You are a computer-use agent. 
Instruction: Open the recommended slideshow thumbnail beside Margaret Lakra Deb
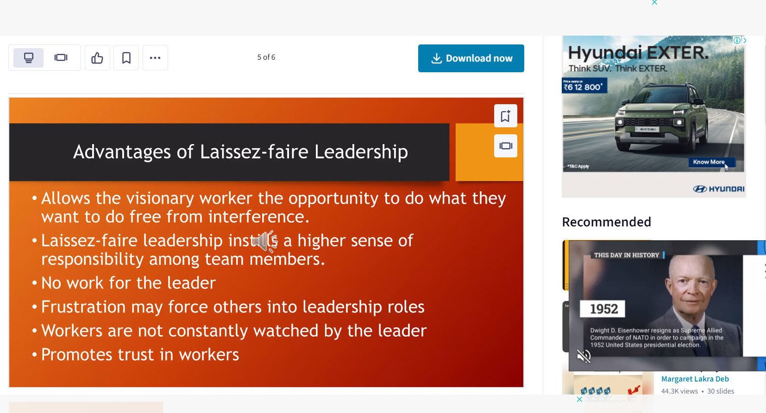(x=608, y=387)
